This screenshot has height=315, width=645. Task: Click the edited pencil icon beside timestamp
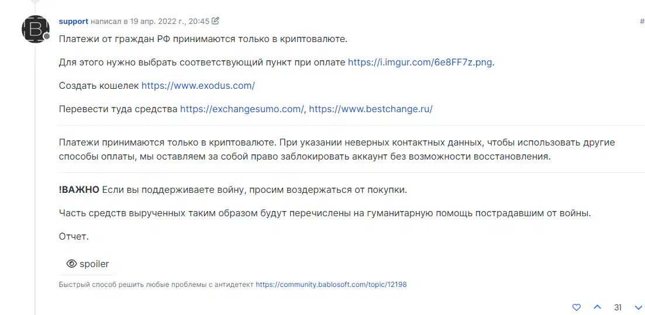(215, 20)
